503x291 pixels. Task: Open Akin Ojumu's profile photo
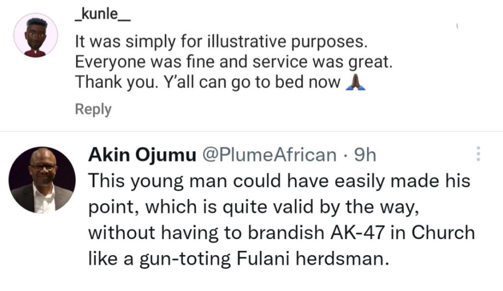[x=43, y=179]
